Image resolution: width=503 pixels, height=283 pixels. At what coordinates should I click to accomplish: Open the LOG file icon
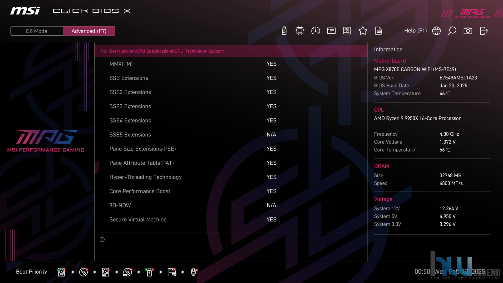coord(378,31)
